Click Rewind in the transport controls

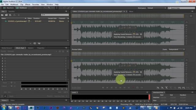click(120, 88)
